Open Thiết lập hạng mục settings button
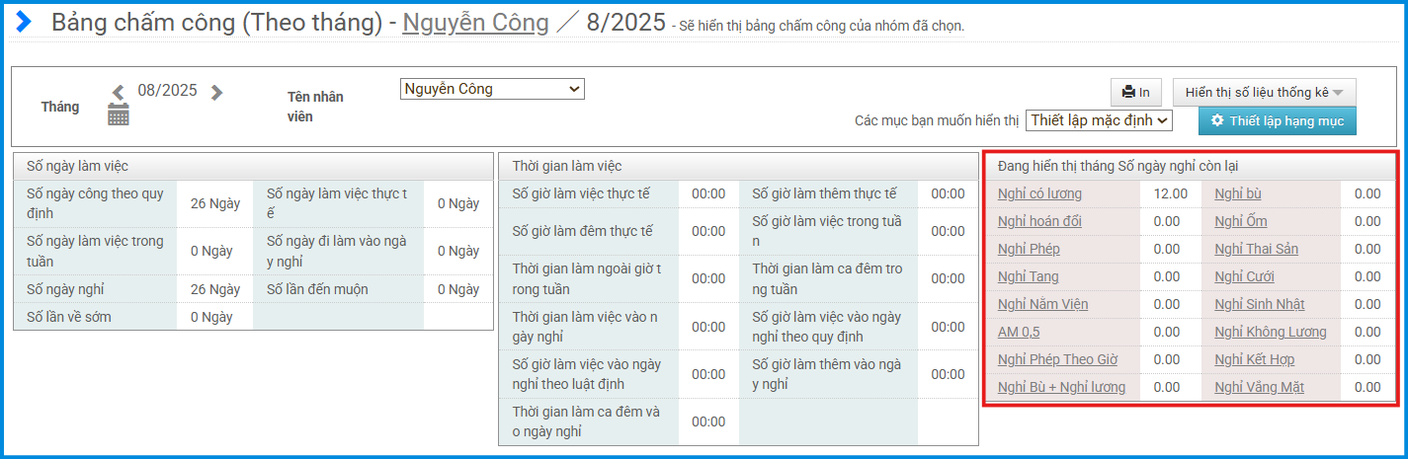The width and height of the screenshot is (1408, 459). pos(1278,120)
